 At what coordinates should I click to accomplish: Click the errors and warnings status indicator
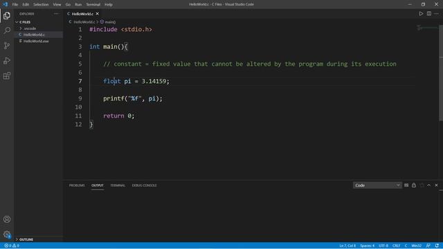[x=12, y=246]
